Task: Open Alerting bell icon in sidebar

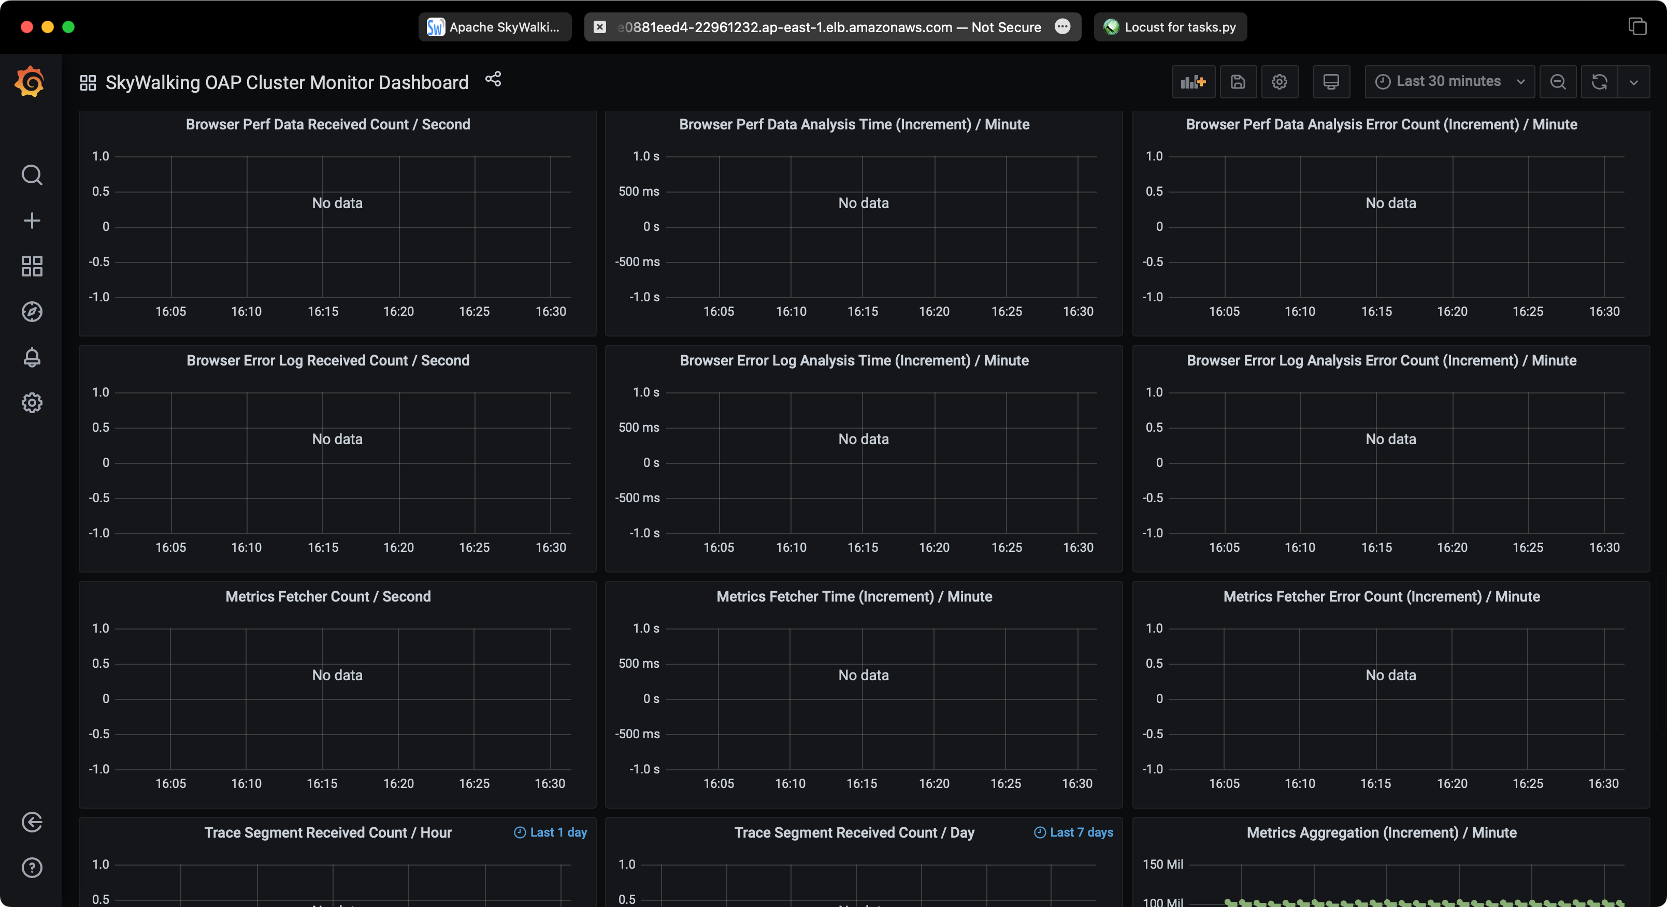Action: (32, 357)
